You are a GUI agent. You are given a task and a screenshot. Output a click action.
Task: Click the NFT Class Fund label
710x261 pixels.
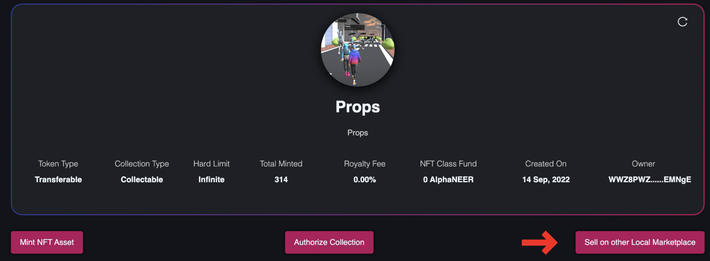448,164
